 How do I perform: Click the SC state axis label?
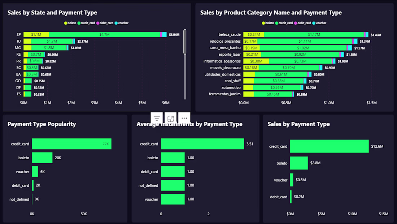pos(18,68)
